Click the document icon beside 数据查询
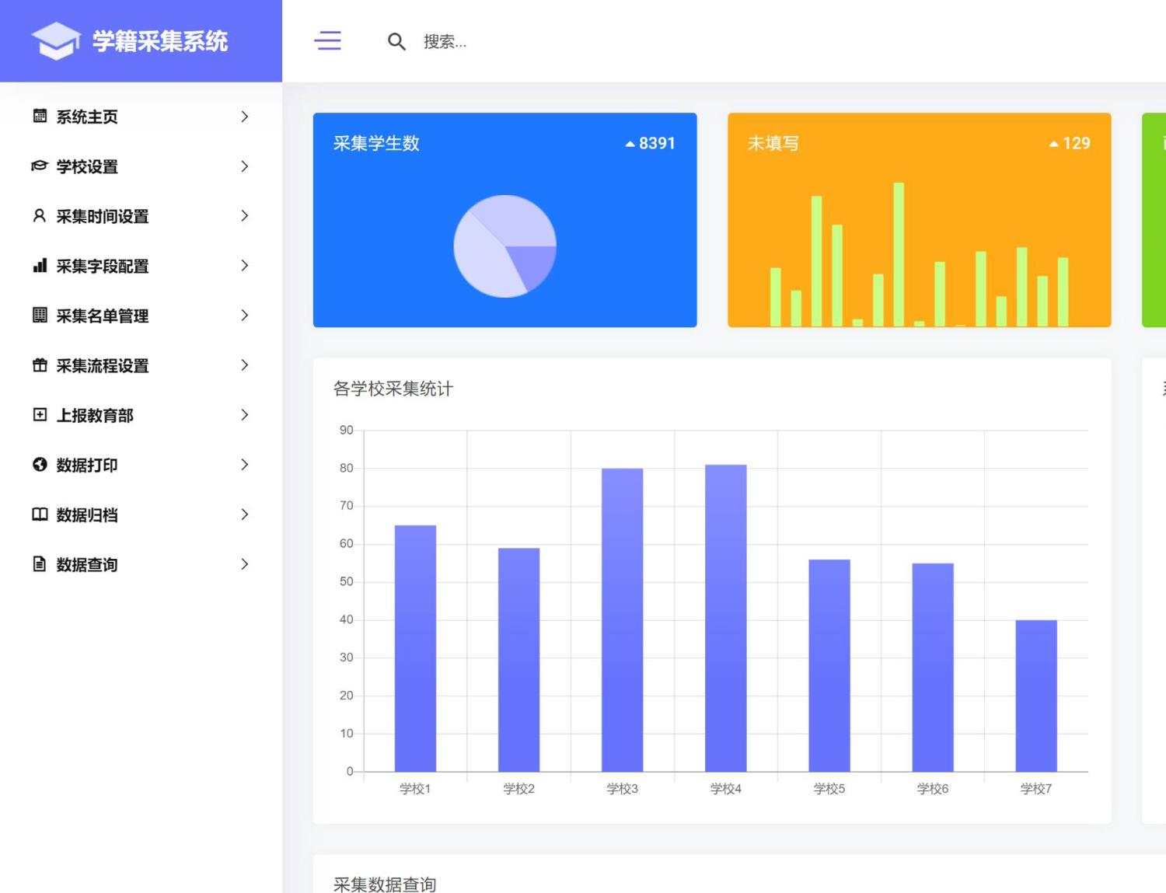Image resolution: width=1166 pixels, height=893 pixels. (40, 563)
